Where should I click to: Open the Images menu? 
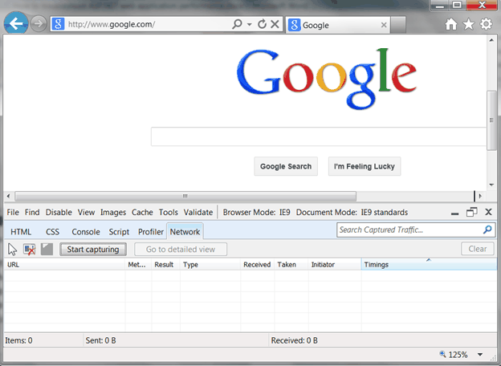click(113, 213)
